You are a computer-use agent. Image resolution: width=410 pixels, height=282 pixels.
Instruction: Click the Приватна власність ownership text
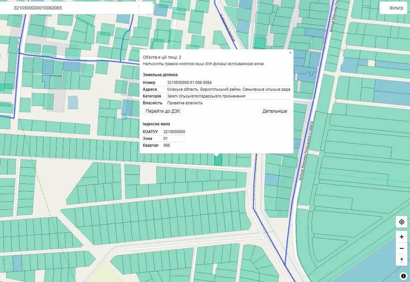point(185,103)
